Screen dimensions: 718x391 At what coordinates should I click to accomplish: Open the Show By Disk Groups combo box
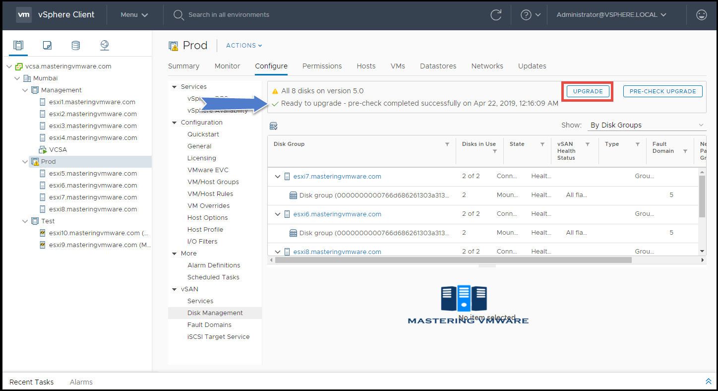click(647, 125)
